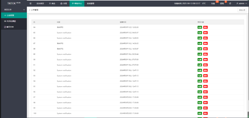249x118 pixels.
Task: Edit announcement ID 100
Action: [200, 113]
